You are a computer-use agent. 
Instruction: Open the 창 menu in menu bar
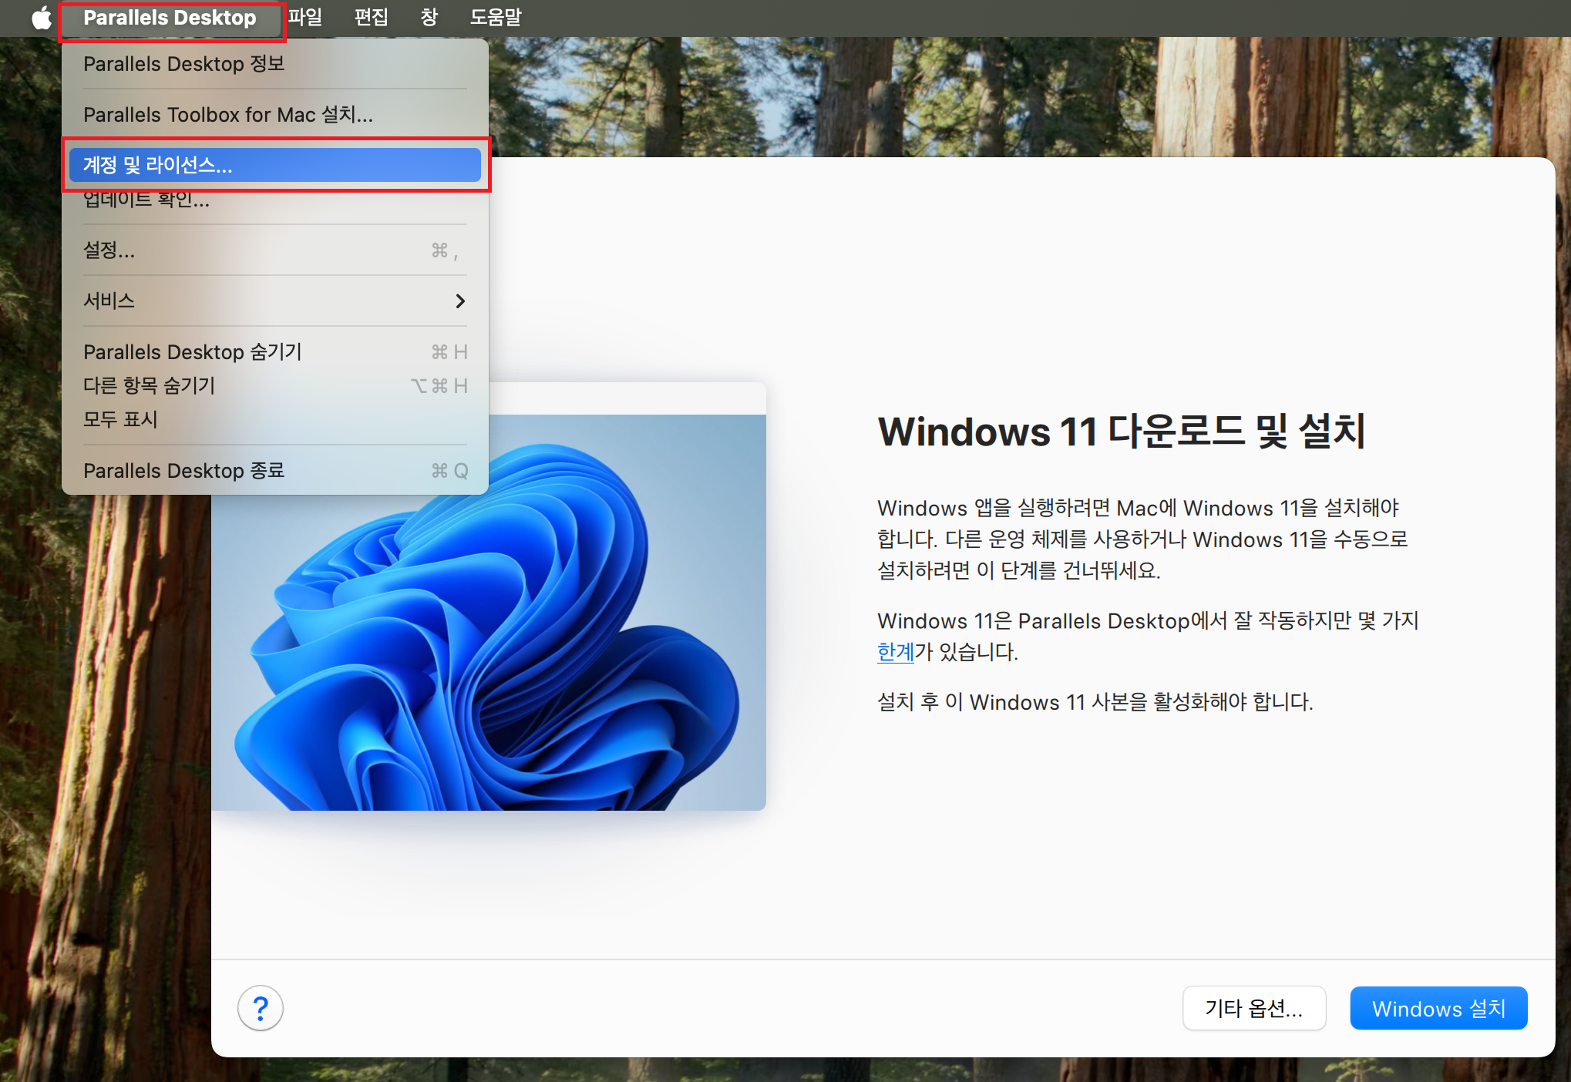pos(429,17)
